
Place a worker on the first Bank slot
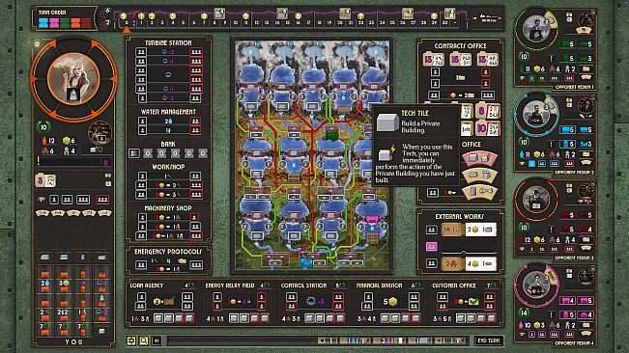[x=134, y=153]
